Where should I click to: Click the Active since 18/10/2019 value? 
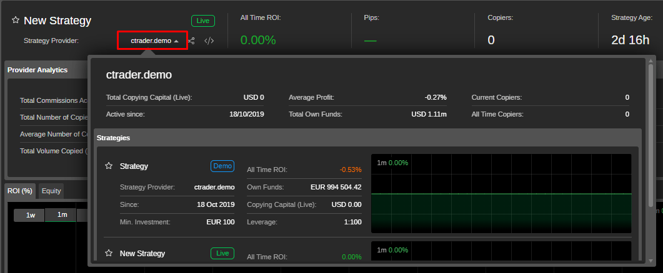point(246,114)
